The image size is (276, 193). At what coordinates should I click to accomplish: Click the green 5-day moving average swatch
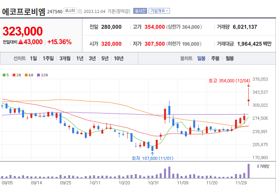click(4, 75)
